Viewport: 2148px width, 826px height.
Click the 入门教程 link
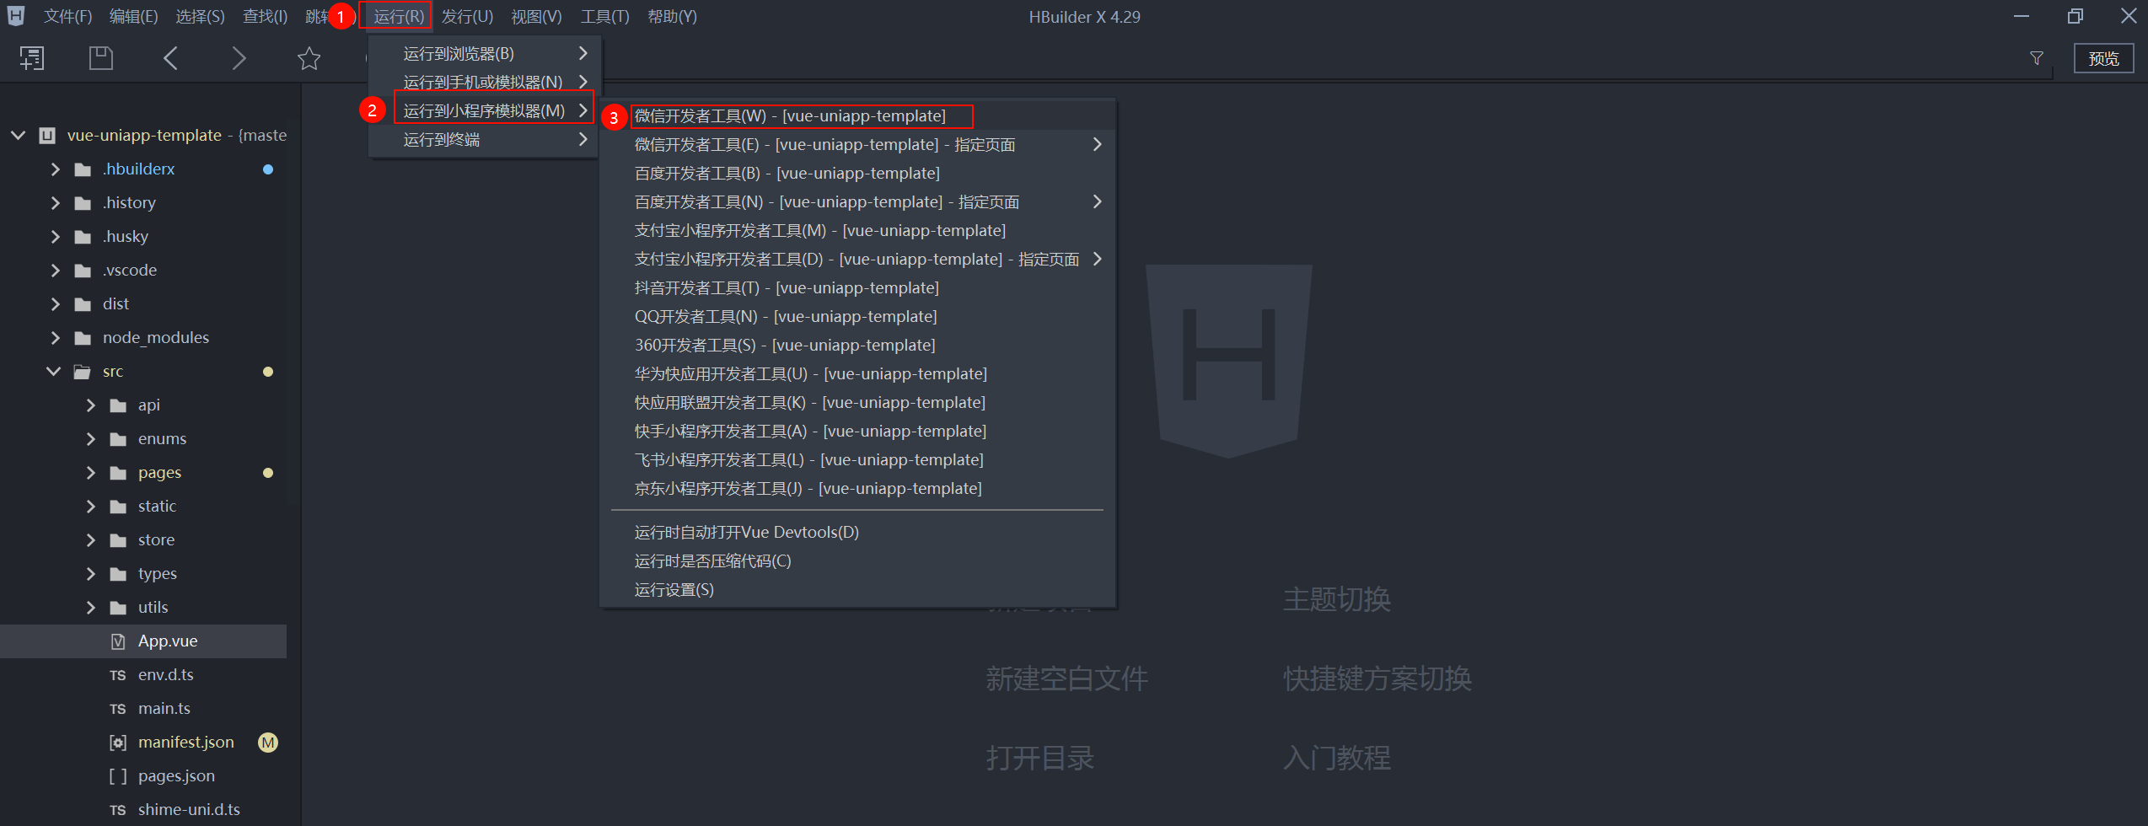[x=1337, y=758]
